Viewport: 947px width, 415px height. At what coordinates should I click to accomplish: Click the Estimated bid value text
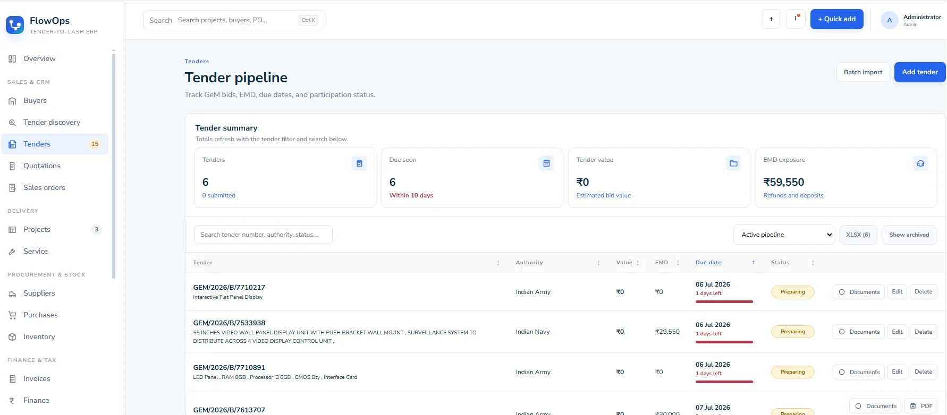(x=604, y=195)
